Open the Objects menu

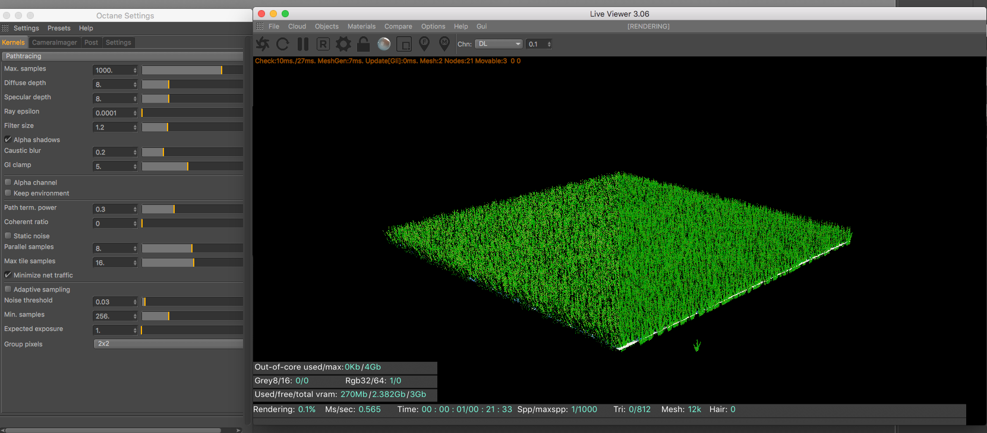click(x=327, y=26)
